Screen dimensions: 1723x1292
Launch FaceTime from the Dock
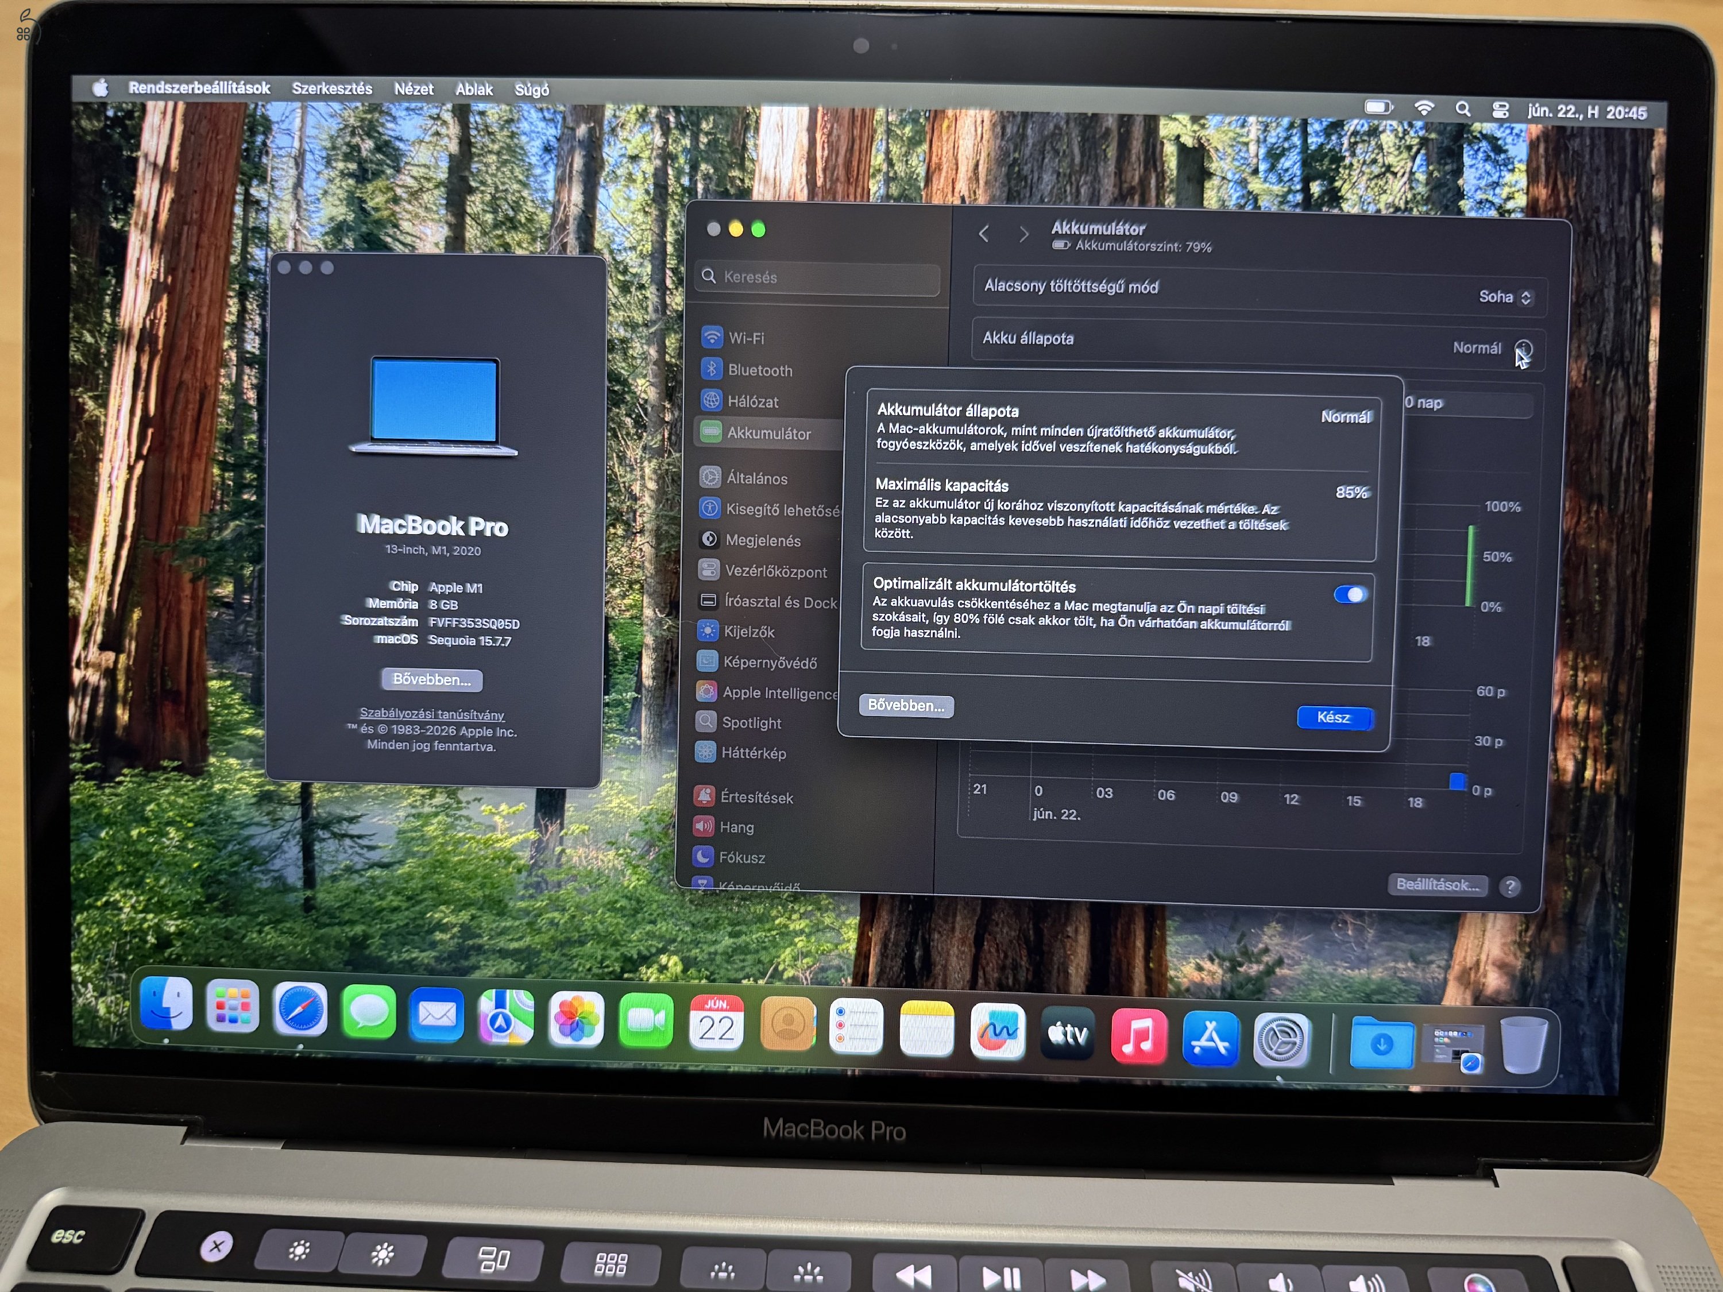pyautogui.click(x=646, y=1021)
